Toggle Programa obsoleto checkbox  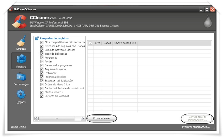42,77
